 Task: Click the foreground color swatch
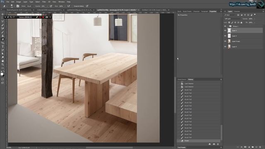2,74
